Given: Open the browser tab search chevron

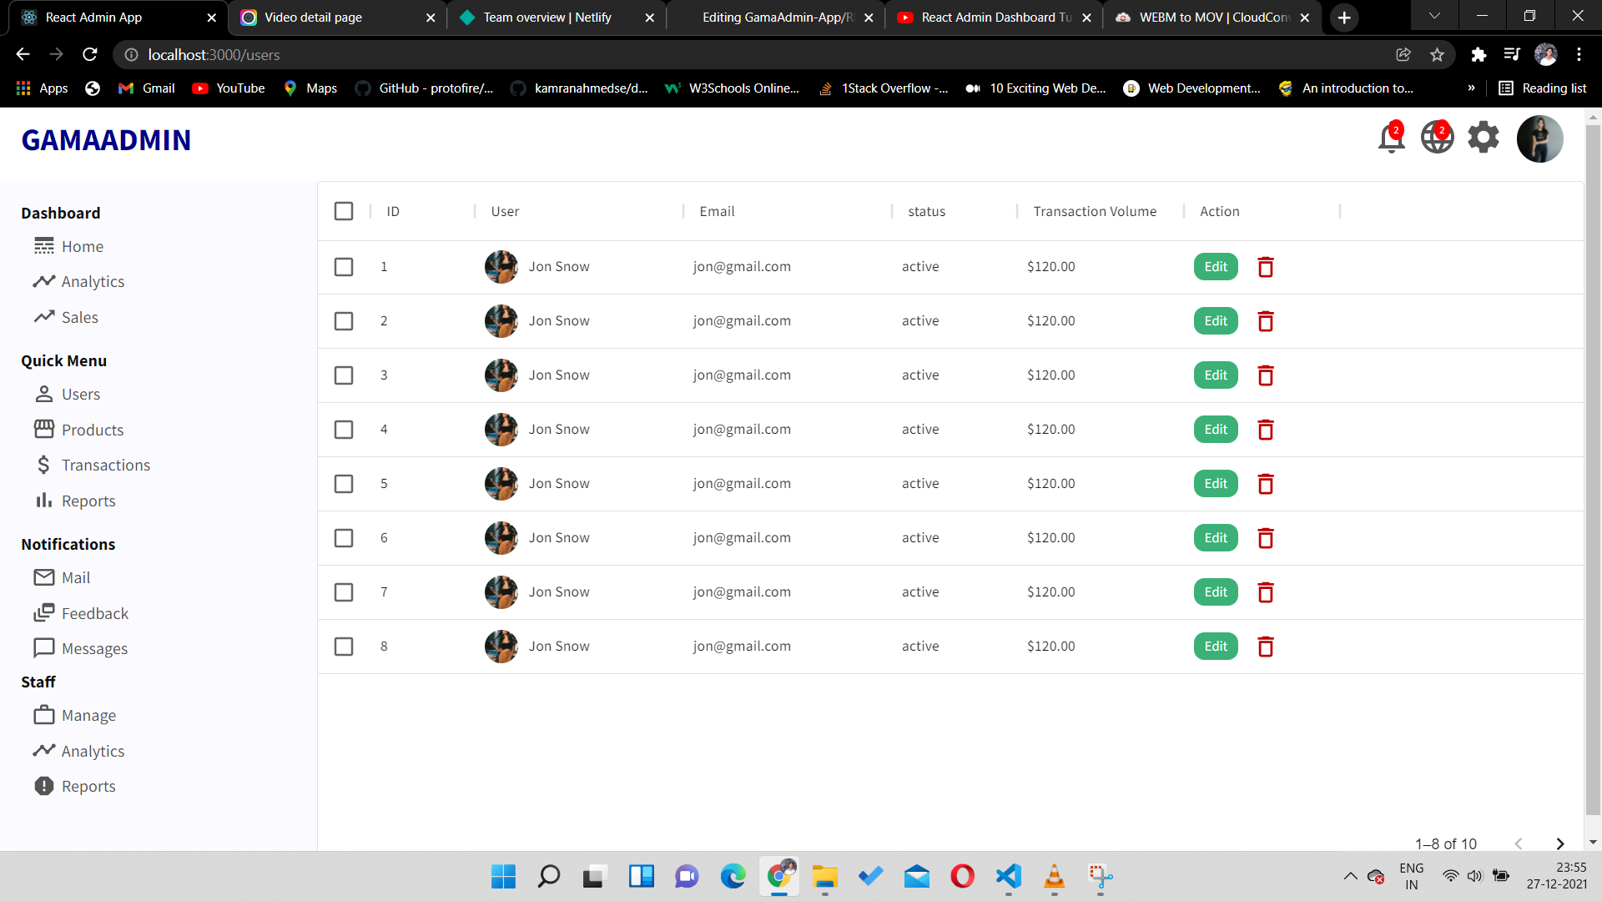Looking at the screenshot, I should pyautogui.click(x=1433, y=16).
